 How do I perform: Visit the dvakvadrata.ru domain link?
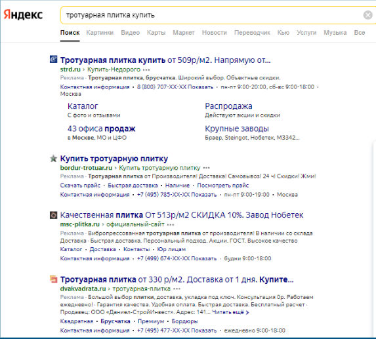pos(83,289)
